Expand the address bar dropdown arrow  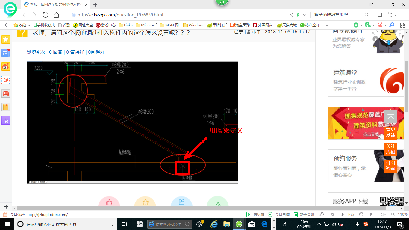pyautogui.click(x=305, y=15)
